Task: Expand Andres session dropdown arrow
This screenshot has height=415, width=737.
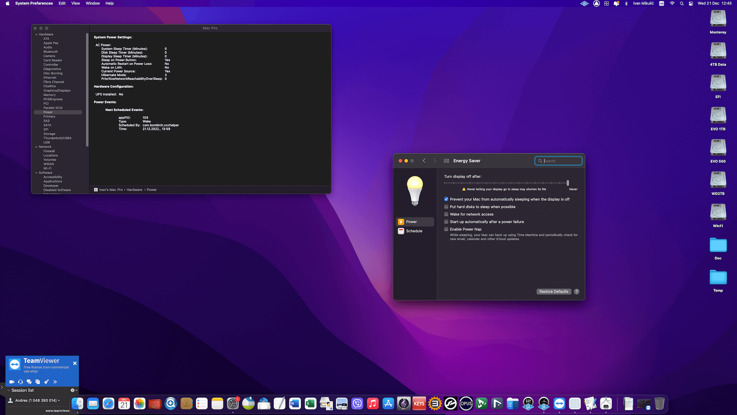Action: click(x=59, y=400)
